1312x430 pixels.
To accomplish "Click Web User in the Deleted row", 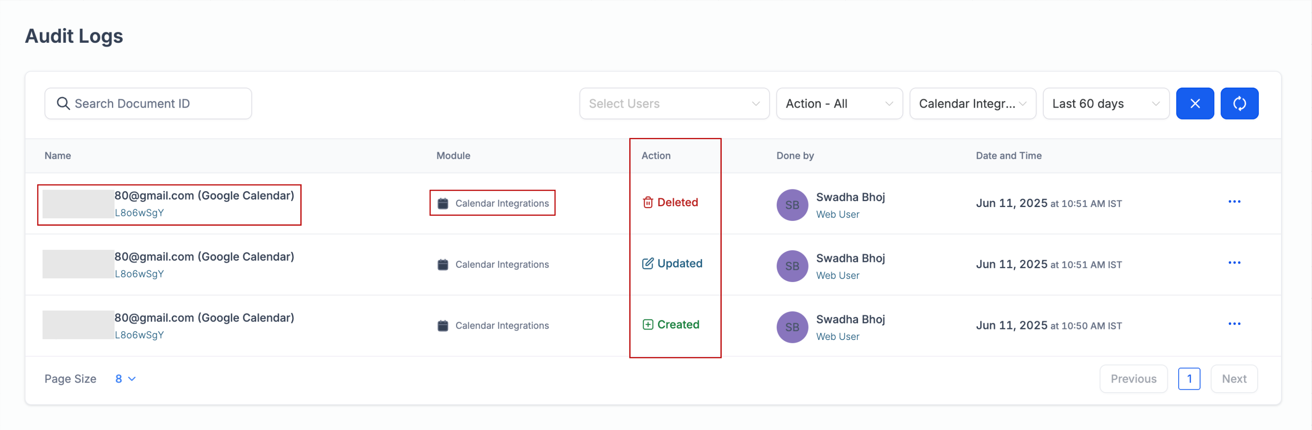I will [838, 215].
